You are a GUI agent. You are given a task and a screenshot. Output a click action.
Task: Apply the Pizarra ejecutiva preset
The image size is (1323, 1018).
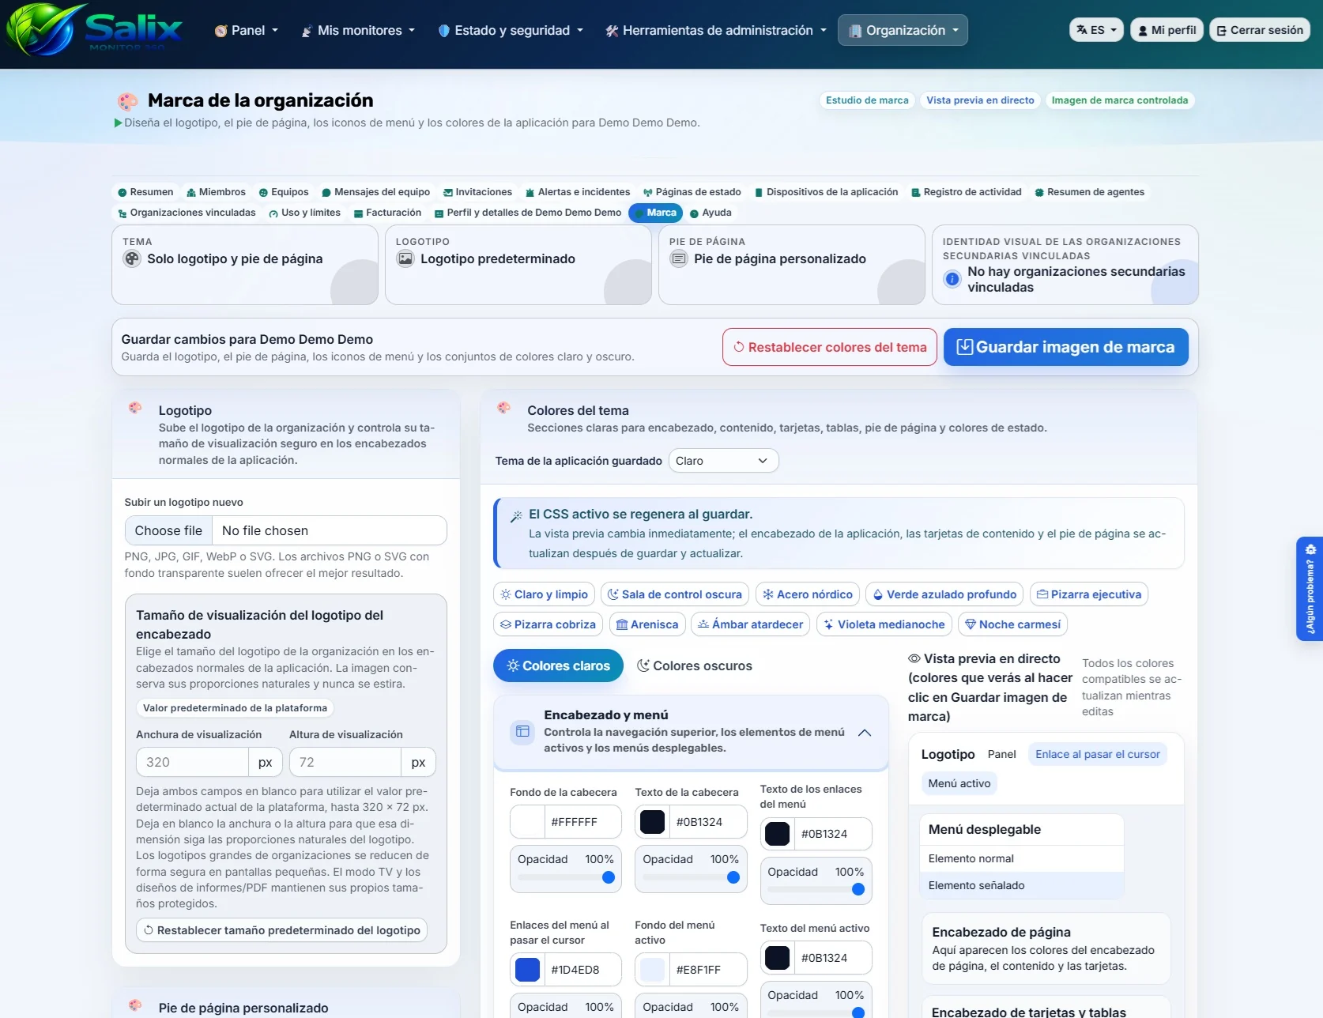pyautogui.click(x=1088, y=594)
